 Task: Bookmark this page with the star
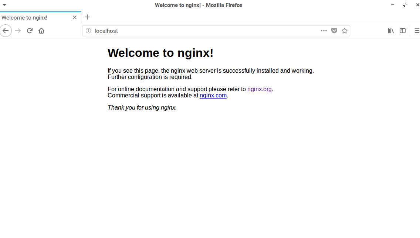(345, 31)
